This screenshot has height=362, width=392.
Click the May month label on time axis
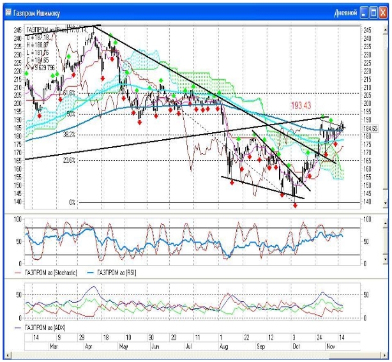[x=123, y=347]
